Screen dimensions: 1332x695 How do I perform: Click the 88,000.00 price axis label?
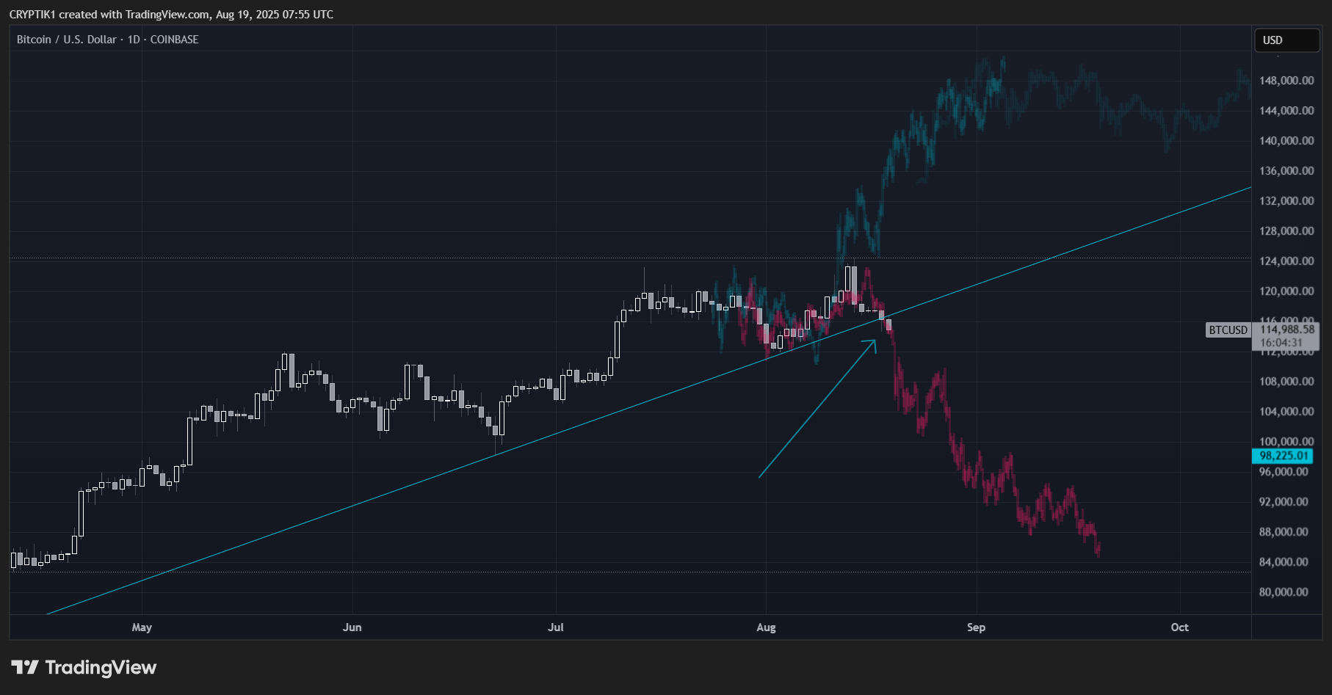pos(1284,532)
